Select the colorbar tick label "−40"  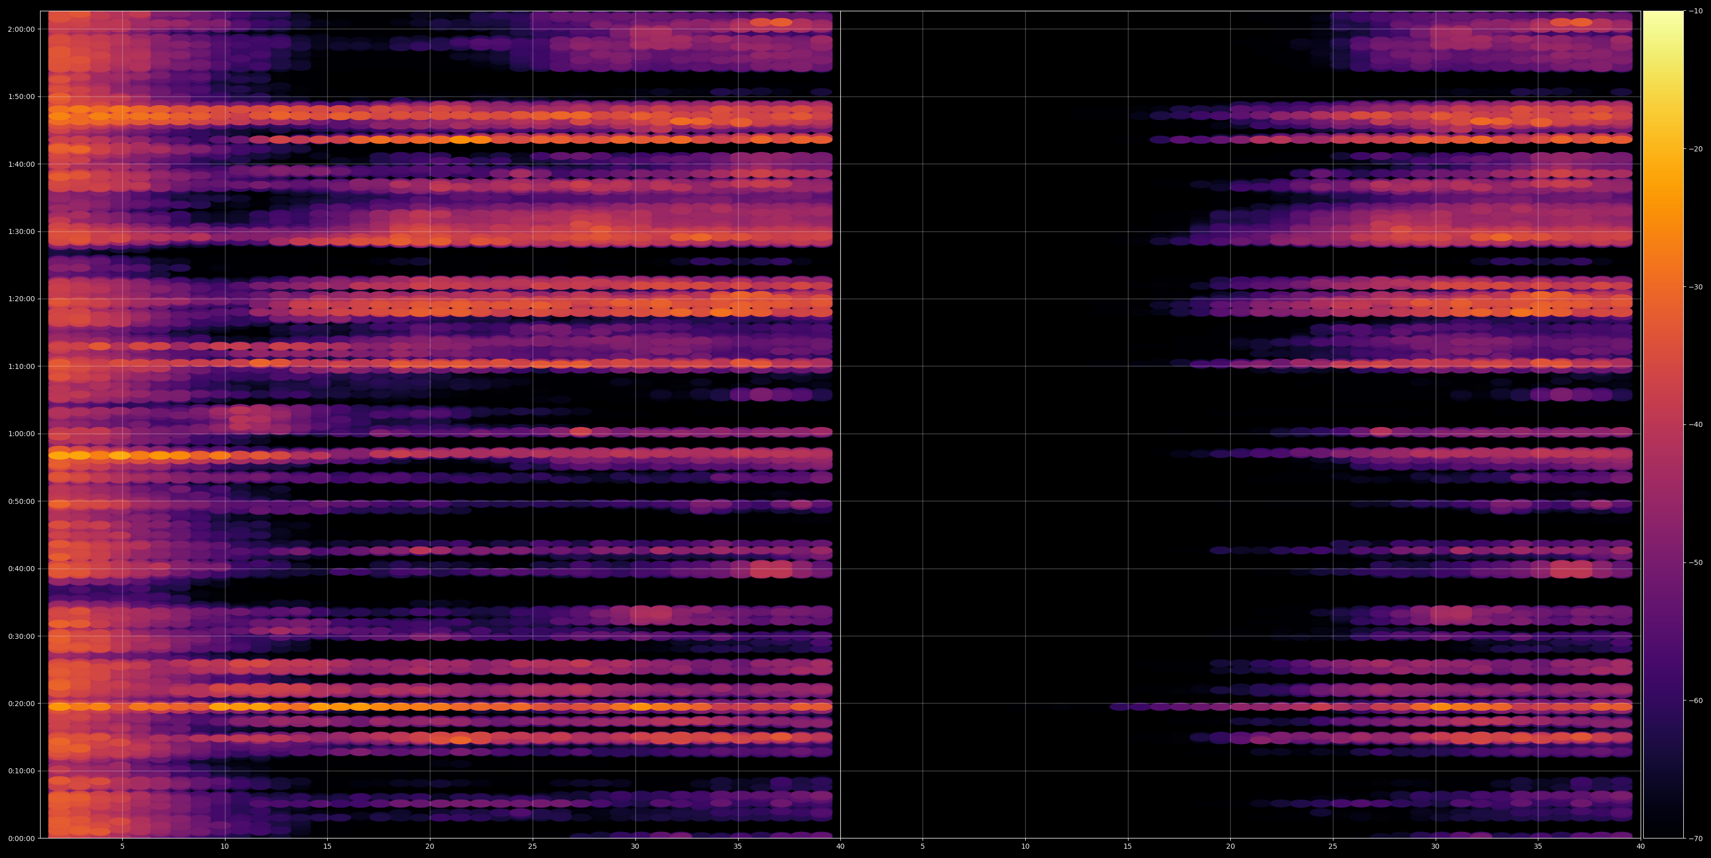click(1696, 425)
